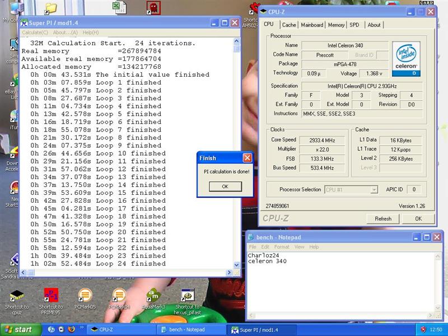This screenshot has width=448, height=336.
Task: Click the media player quick launch icon
Action: [62, 329]
